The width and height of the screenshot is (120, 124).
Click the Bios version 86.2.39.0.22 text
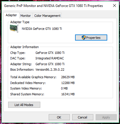[x=50, y=70]
